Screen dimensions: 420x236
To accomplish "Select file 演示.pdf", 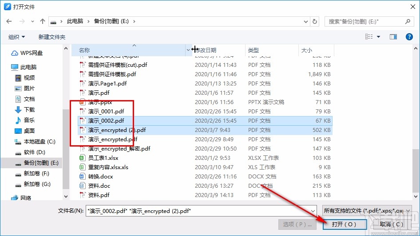I will pyautogui.click(x=99, y=93).
